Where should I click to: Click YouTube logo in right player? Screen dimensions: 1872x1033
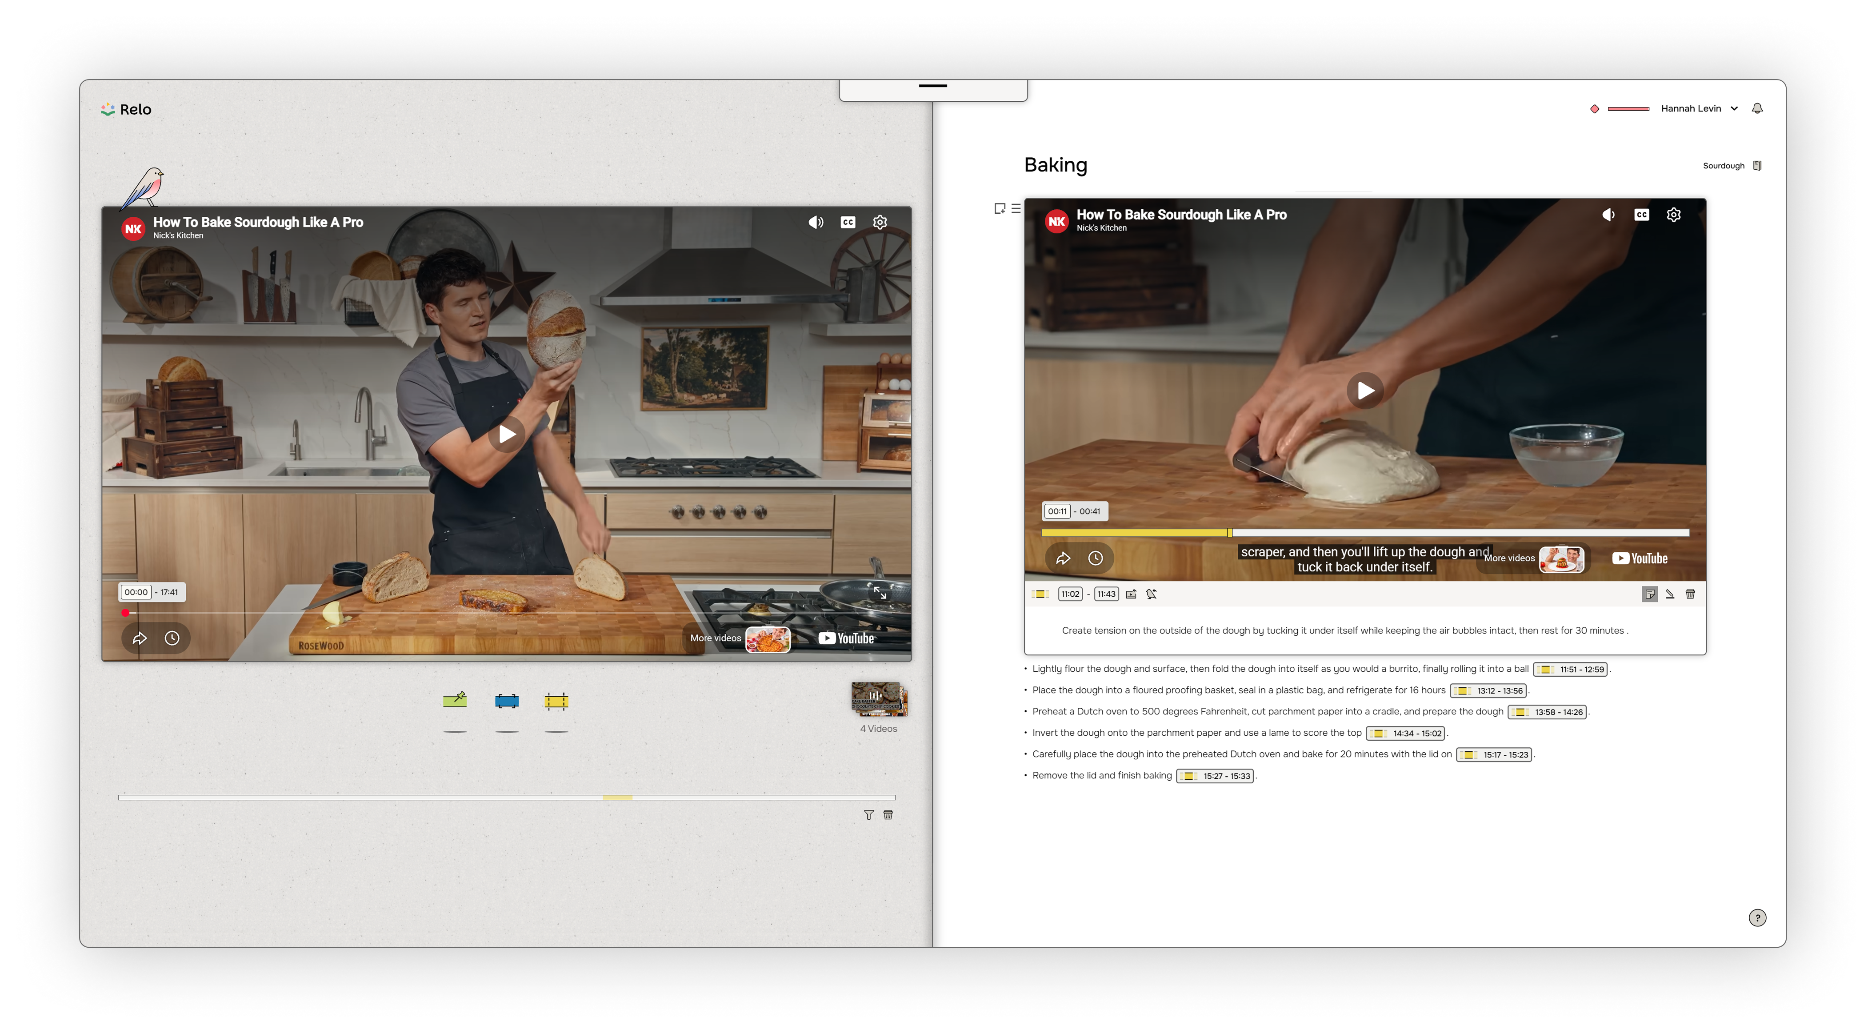click(1640, 558)
